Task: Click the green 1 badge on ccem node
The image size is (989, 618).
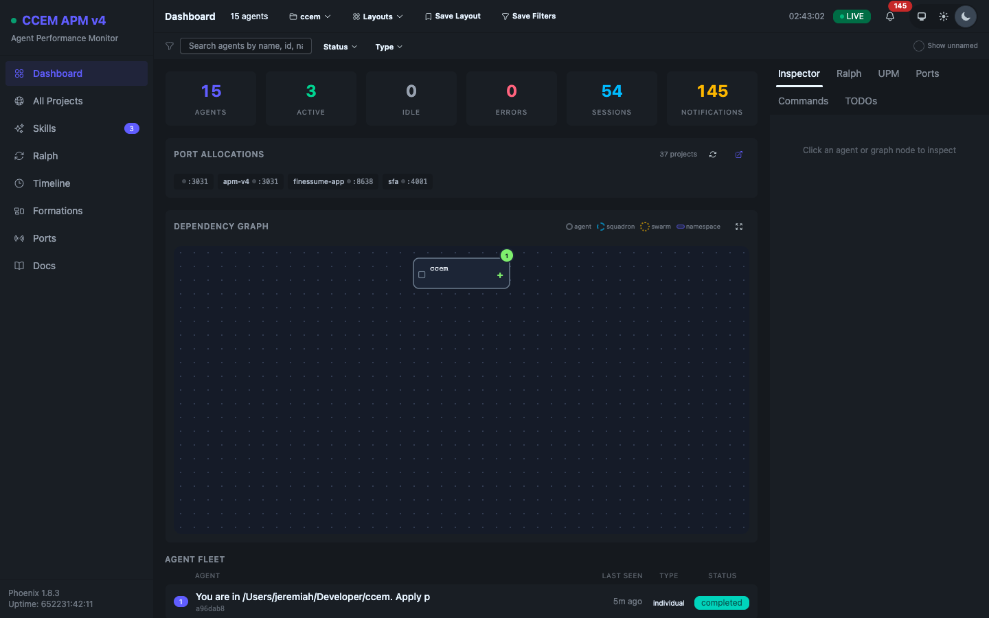Action: point(507,255)
